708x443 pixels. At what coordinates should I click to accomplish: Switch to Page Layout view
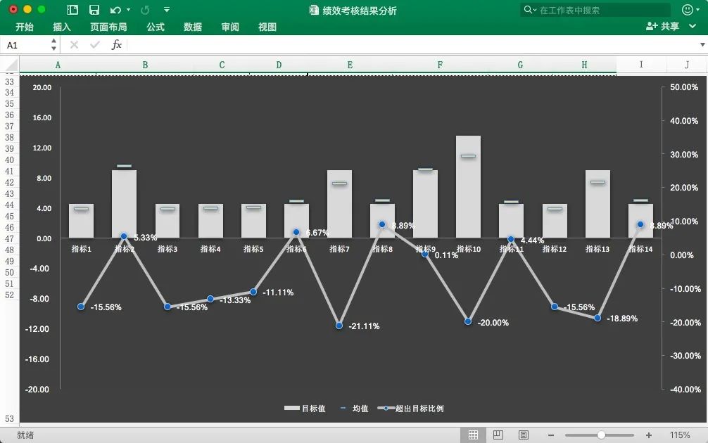(498, 435)
